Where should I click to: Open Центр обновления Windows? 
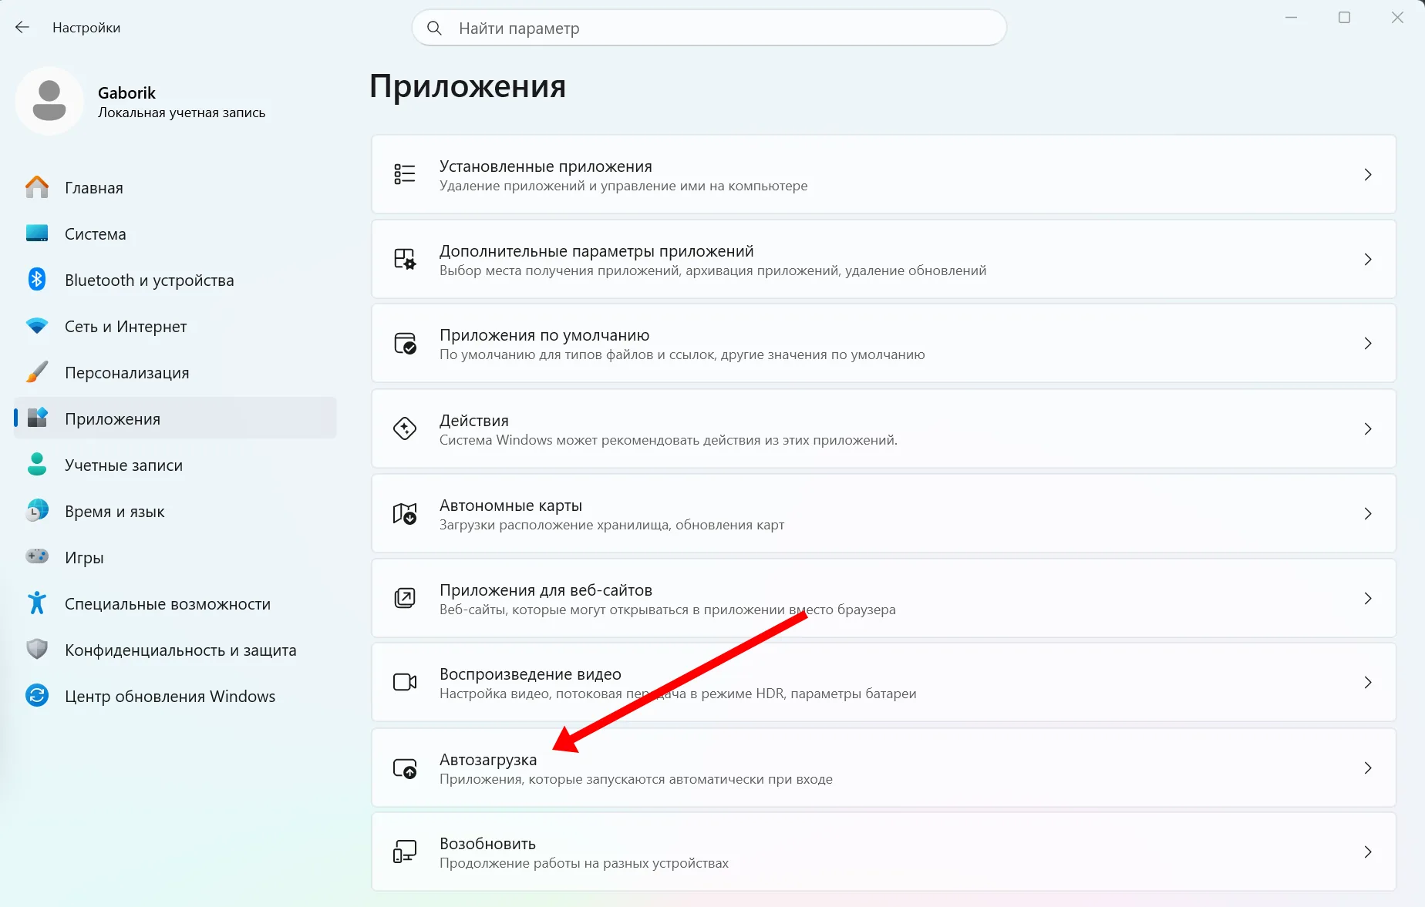[x=175, y=696]
